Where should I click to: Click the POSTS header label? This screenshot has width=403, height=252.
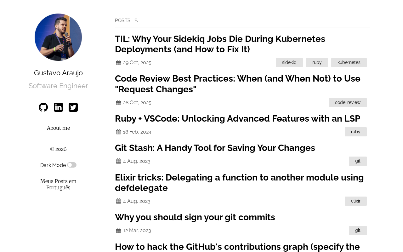[122, 20]
